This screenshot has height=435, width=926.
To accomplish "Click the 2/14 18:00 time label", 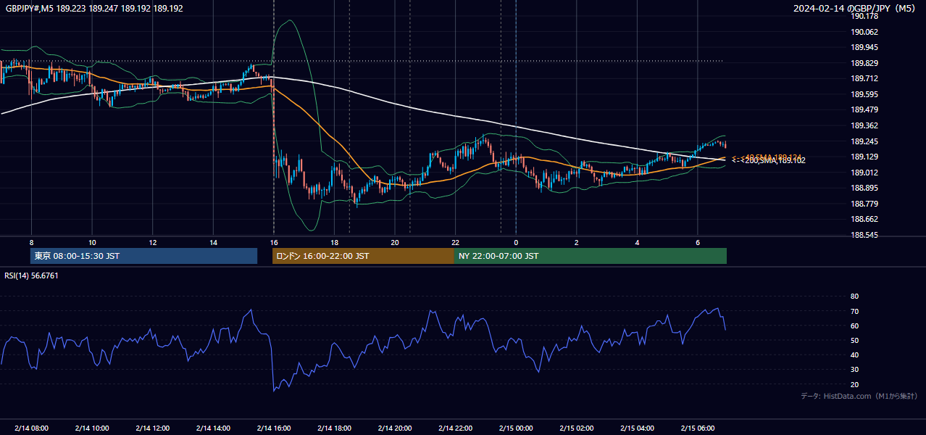I will click(334, 428).
